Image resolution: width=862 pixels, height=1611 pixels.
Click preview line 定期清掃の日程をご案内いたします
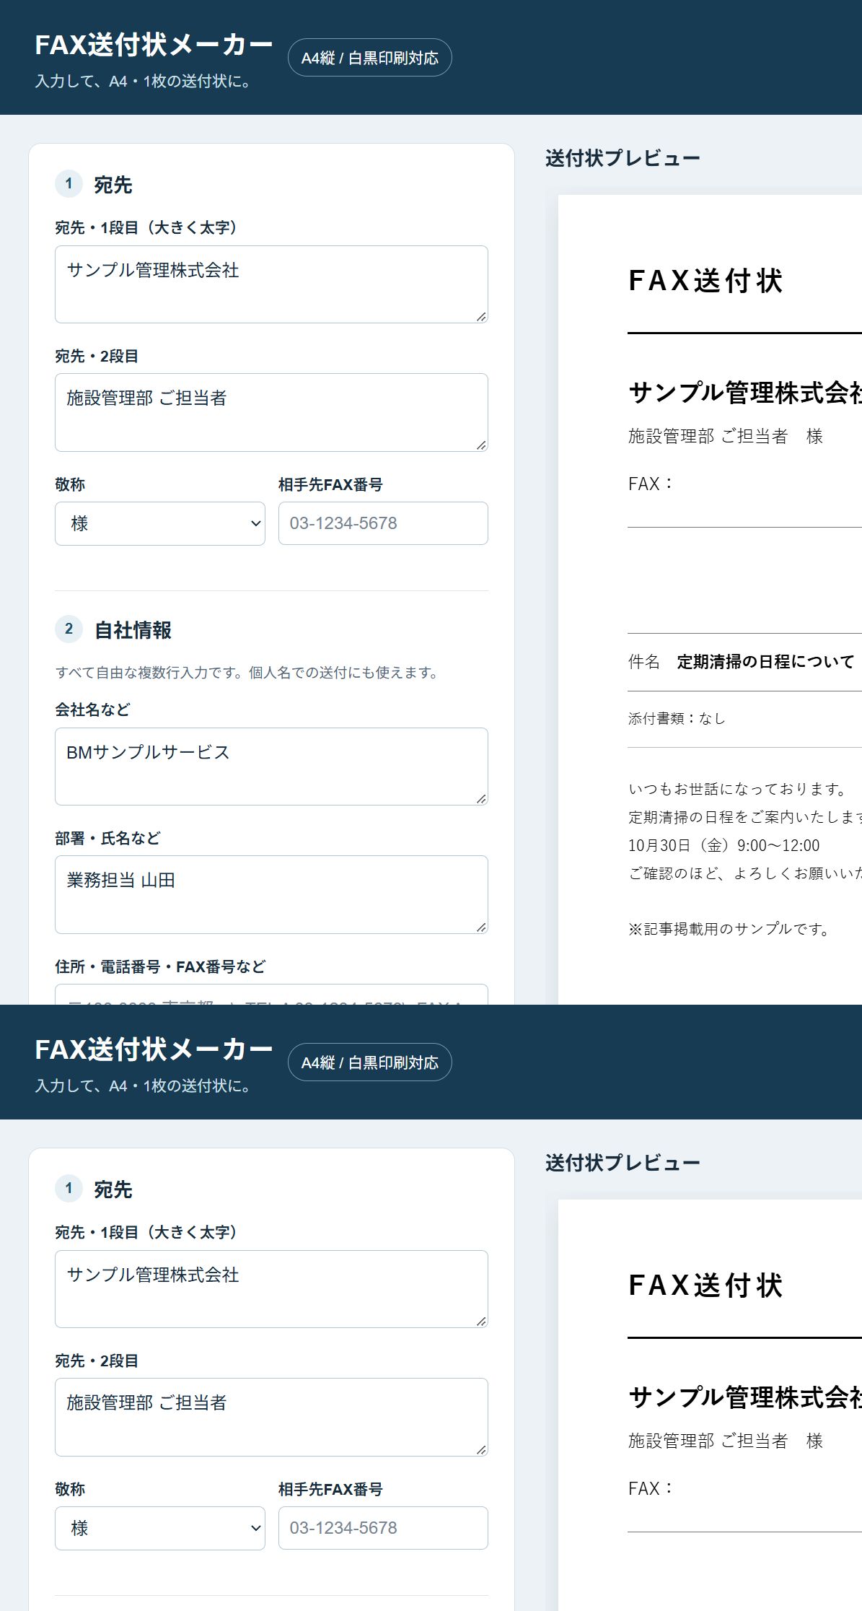745,817
